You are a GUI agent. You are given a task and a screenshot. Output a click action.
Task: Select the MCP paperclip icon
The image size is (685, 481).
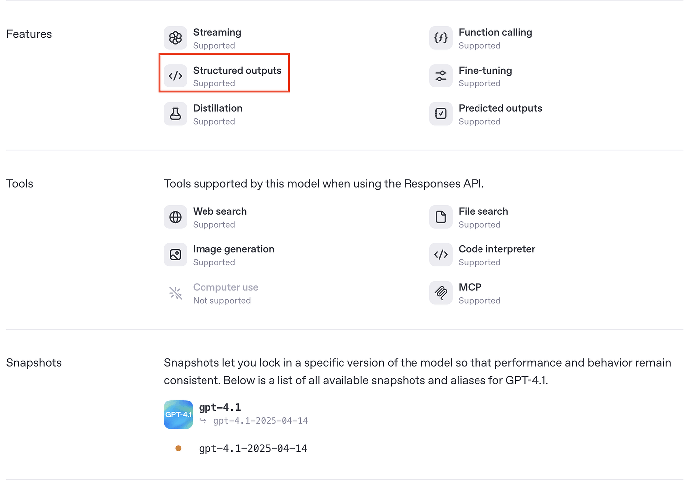[x=441, y=293]
